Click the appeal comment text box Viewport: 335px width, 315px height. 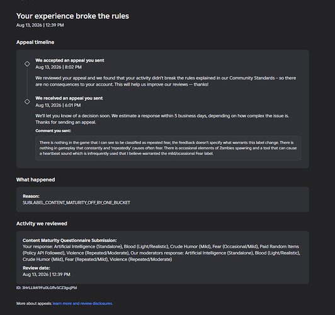[168, 148]
